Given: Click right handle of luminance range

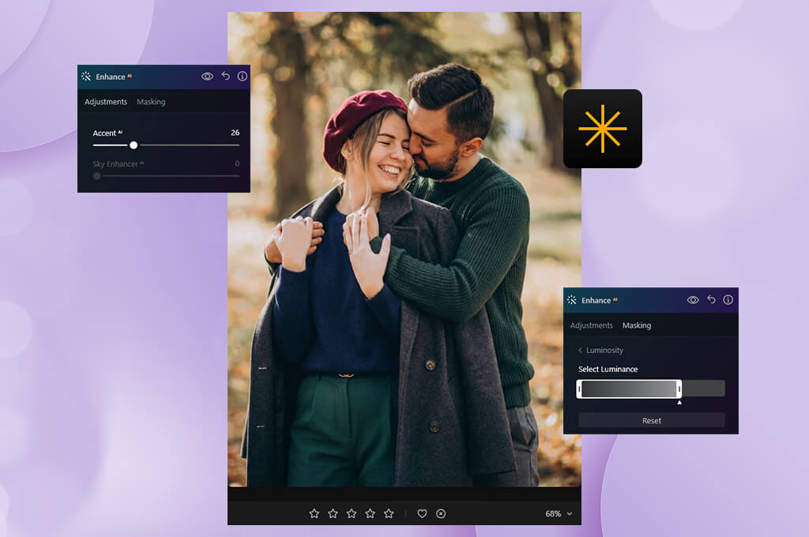Looking at the screenshot, I should (679, 389).
